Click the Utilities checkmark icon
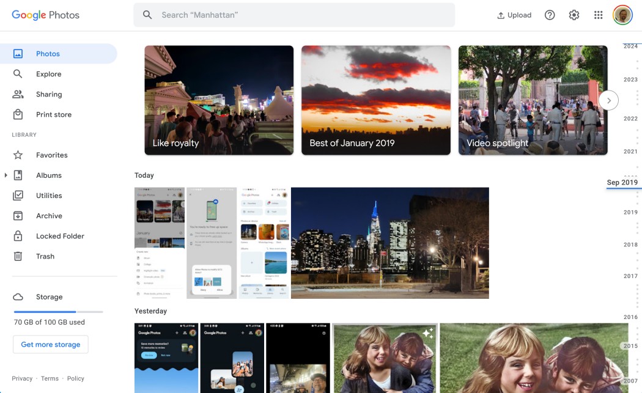The image size is (642, 393). [18, 195]
